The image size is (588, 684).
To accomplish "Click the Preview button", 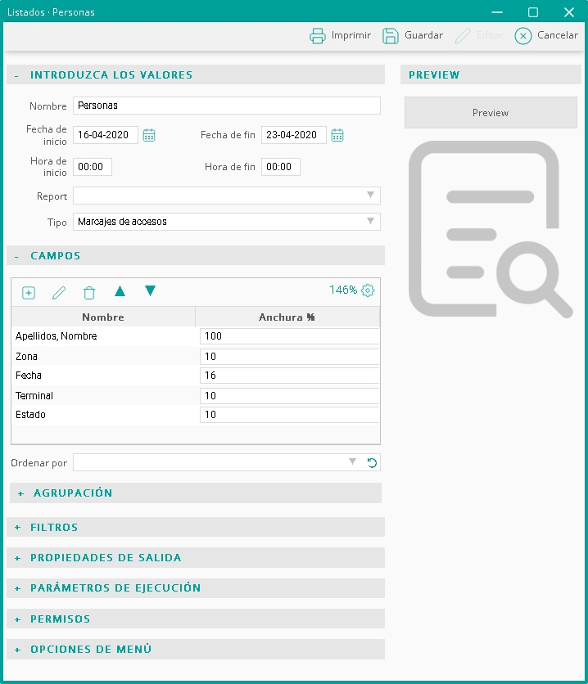I will (491, 113).
